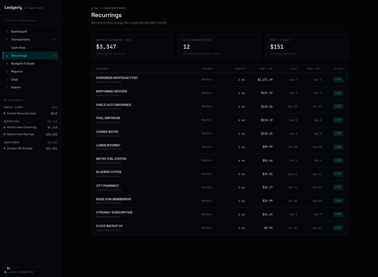Click the LIVE badge for Bluebird Coffee
Viewport: 378px width, 277px height.
pos(338,174)
